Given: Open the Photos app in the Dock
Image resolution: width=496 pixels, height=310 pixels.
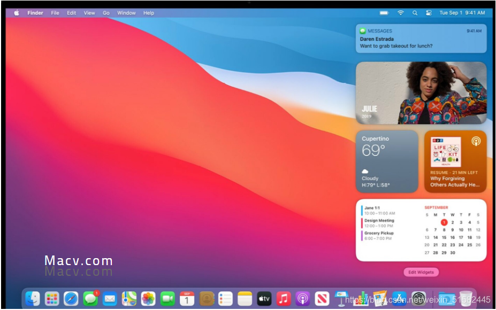Looking at the screenshot, I should [148, 298].
